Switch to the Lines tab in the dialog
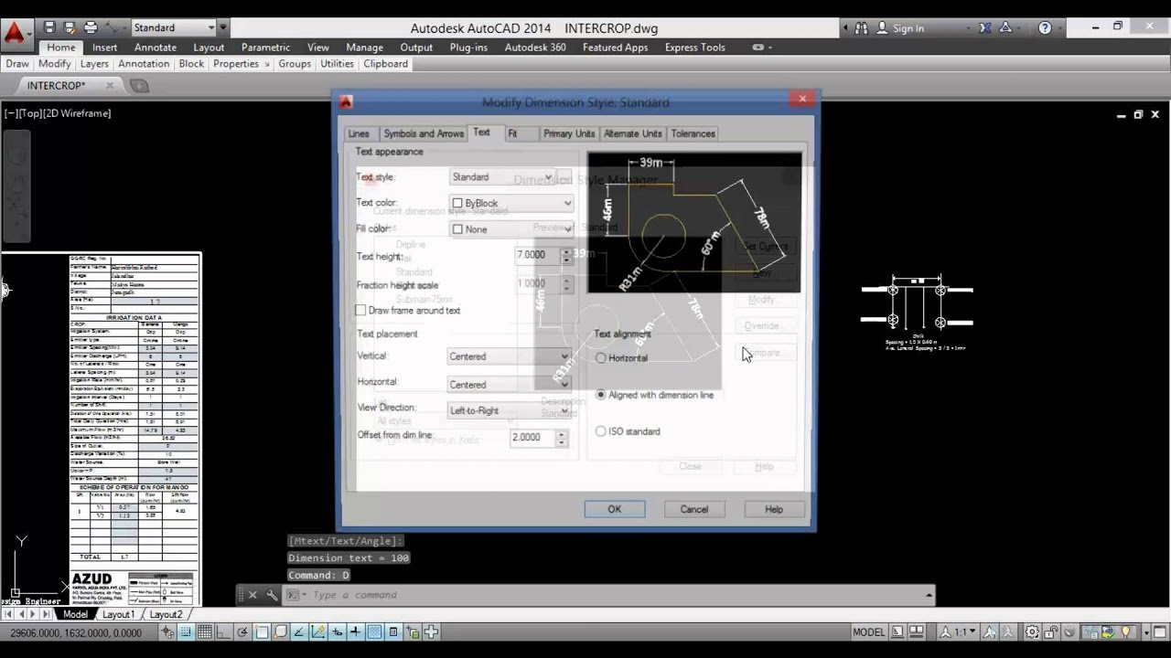This screenshot has width=1171, height=658. click(359, 133)
